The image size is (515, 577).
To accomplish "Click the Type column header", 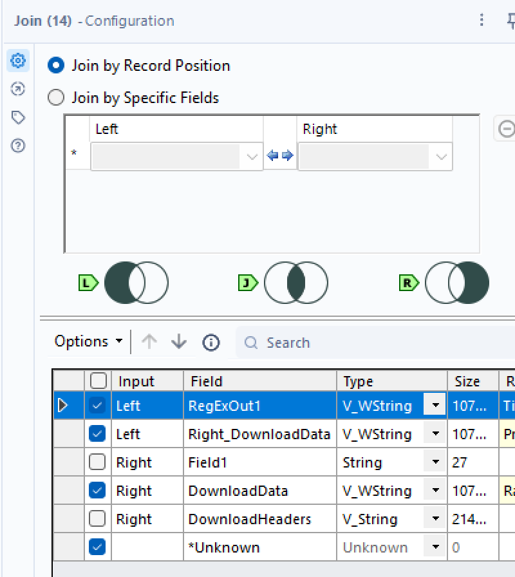I will coord(392,381).
